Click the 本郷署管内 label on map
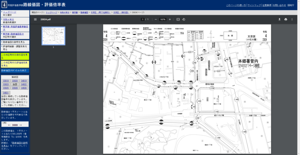This screenshot has width=300, height=155. tap(248, 61)
